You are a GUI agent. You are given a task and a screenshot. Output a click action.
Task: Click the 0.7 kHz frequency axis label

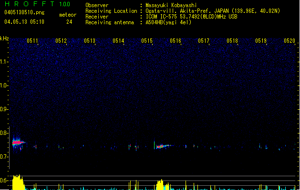[4, 157]
